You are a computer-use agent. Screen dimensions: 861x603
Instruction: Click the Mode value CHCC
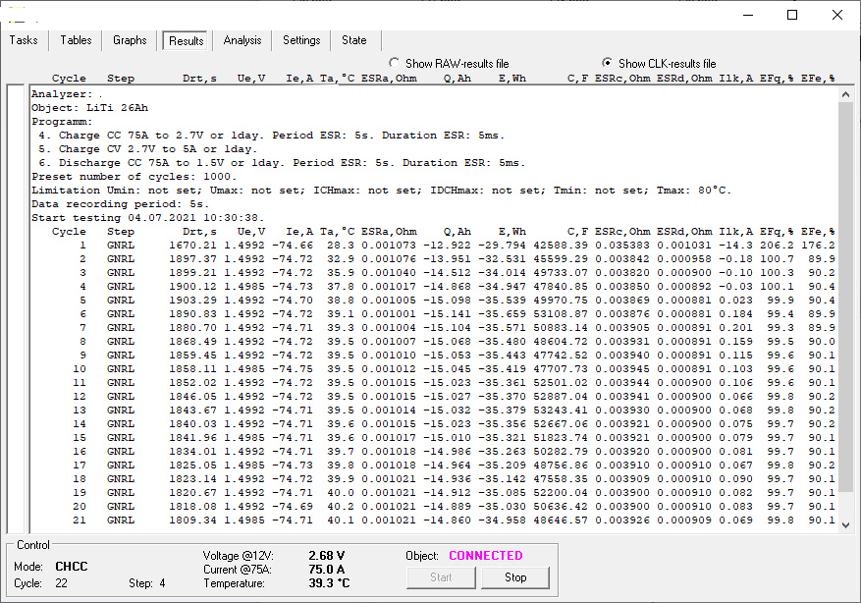72,567
